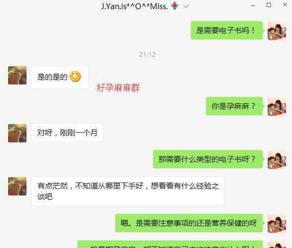Maximize the chat window
292x248 pixels.
(x=269, y=5)
